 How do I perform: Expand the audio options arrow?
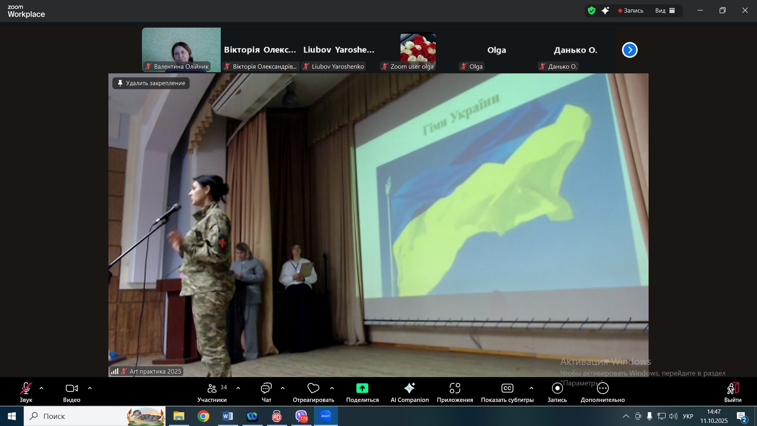click(41, 389)
